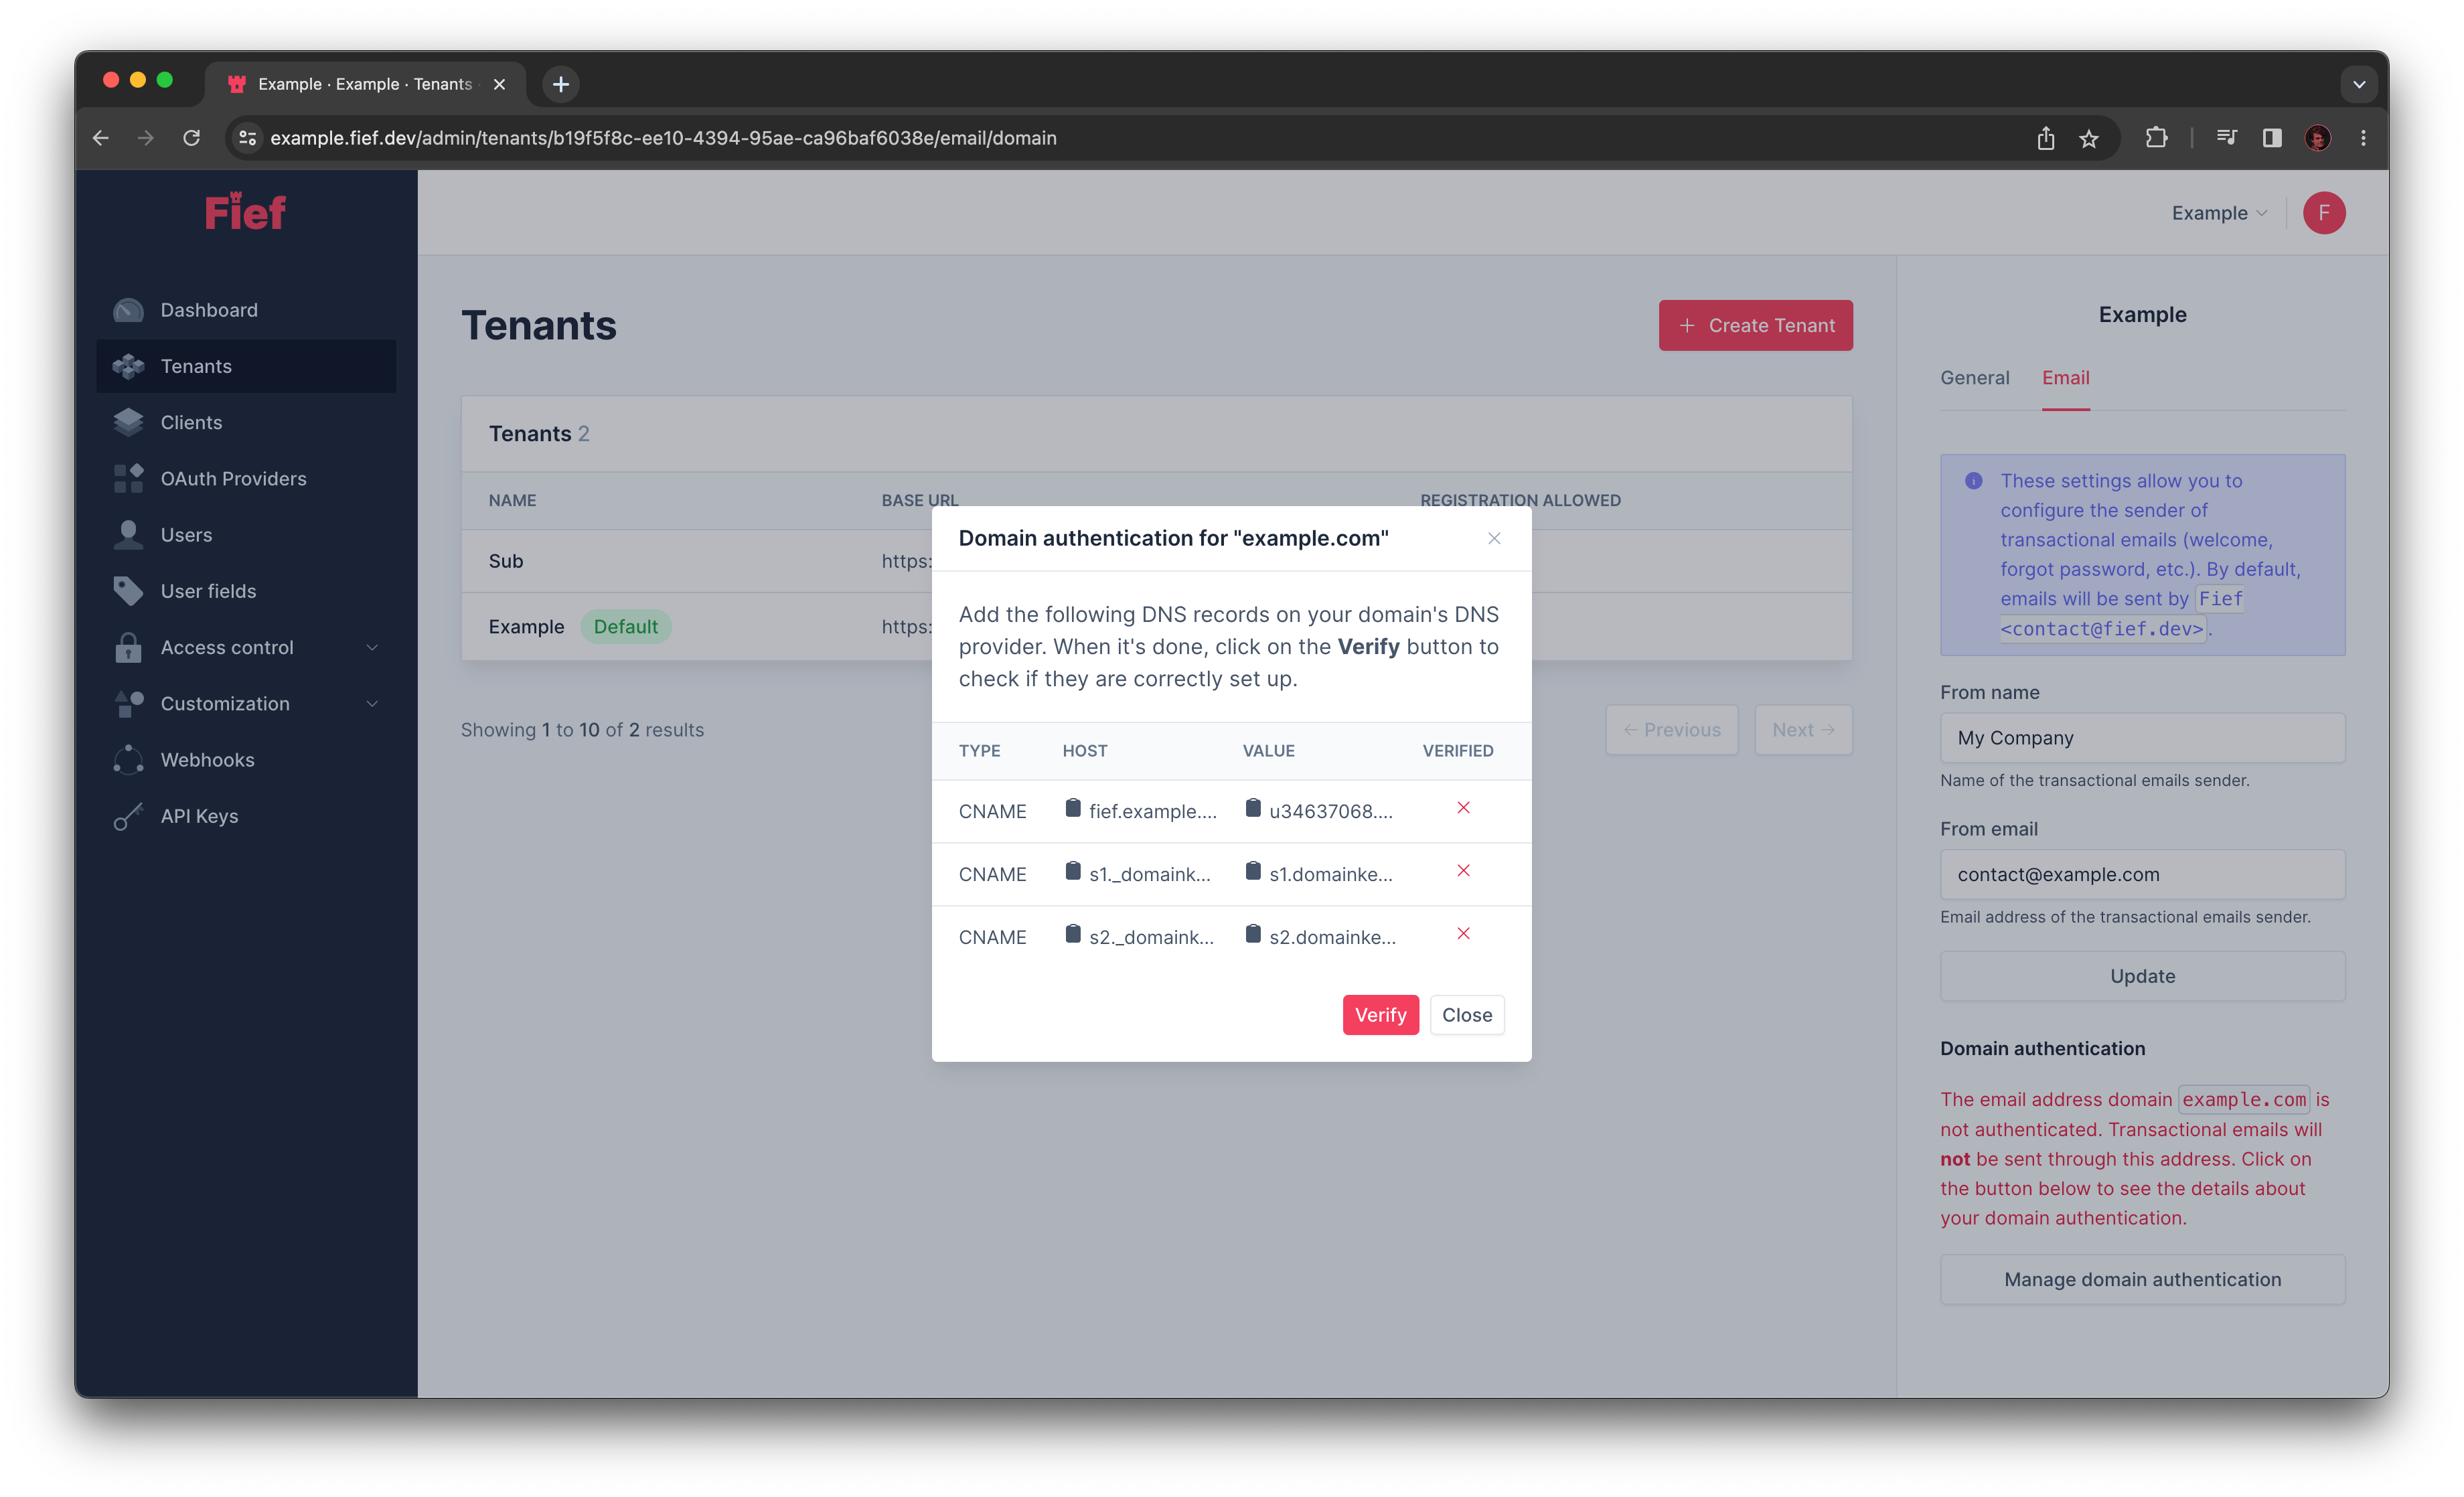Switch to the General tab
Image resolution: width=2464 pixels, height=1497 pixels.
pos(1975,376)
